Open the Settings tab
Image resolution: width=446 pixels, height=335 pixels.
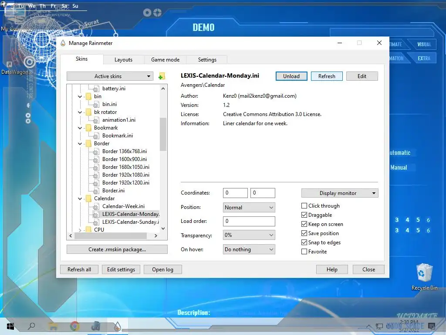pyautogui.click(x=207, y=59)
